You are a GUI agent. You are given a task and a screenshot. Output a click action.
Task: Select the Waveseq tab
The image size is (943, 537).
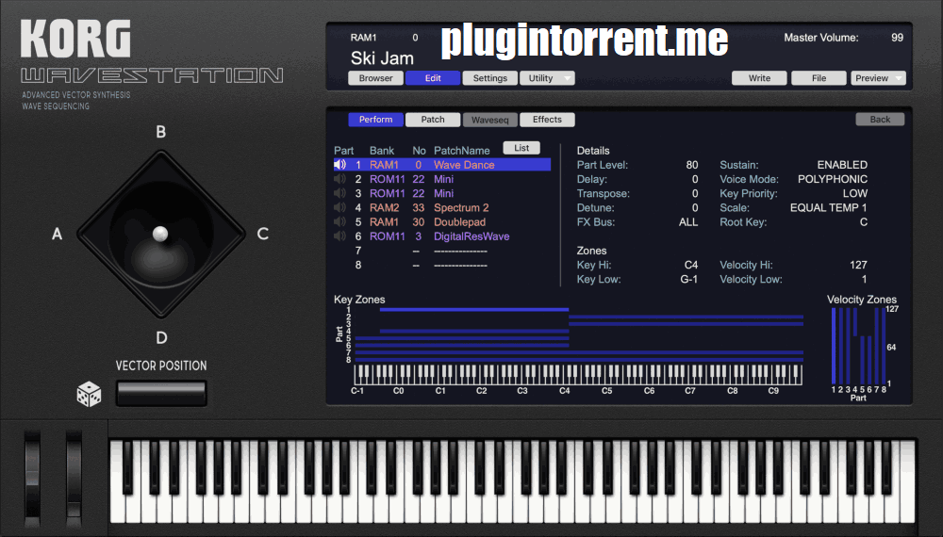(490, 120)
